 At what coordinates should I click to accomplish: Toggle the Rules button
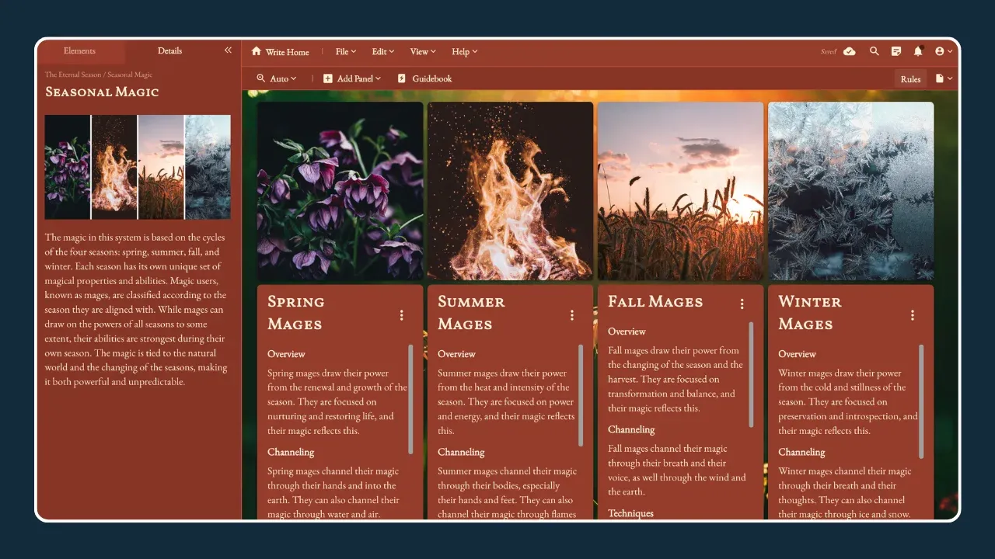tap(910, 79)
